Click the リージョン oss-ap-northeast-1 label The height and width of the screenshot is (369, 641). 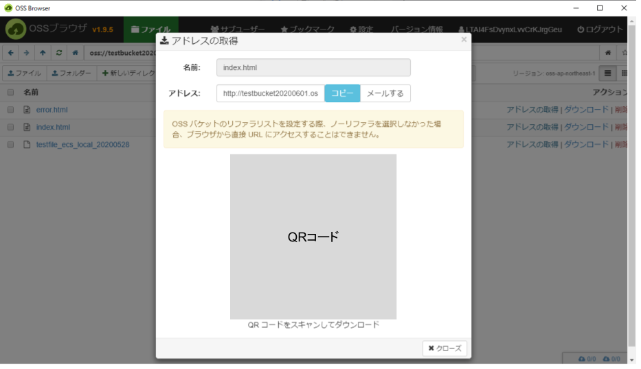point(554,73)
